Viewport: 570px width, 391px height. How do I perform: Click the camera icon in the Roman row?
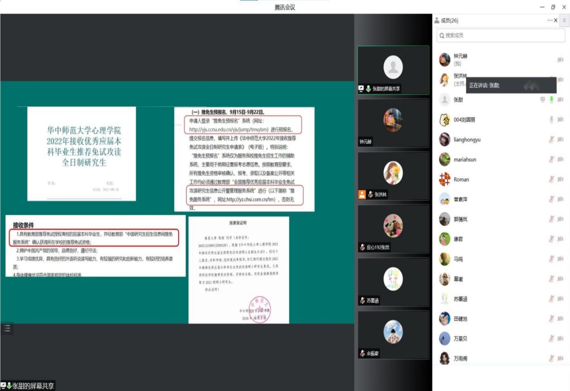(x=560, y=179)
